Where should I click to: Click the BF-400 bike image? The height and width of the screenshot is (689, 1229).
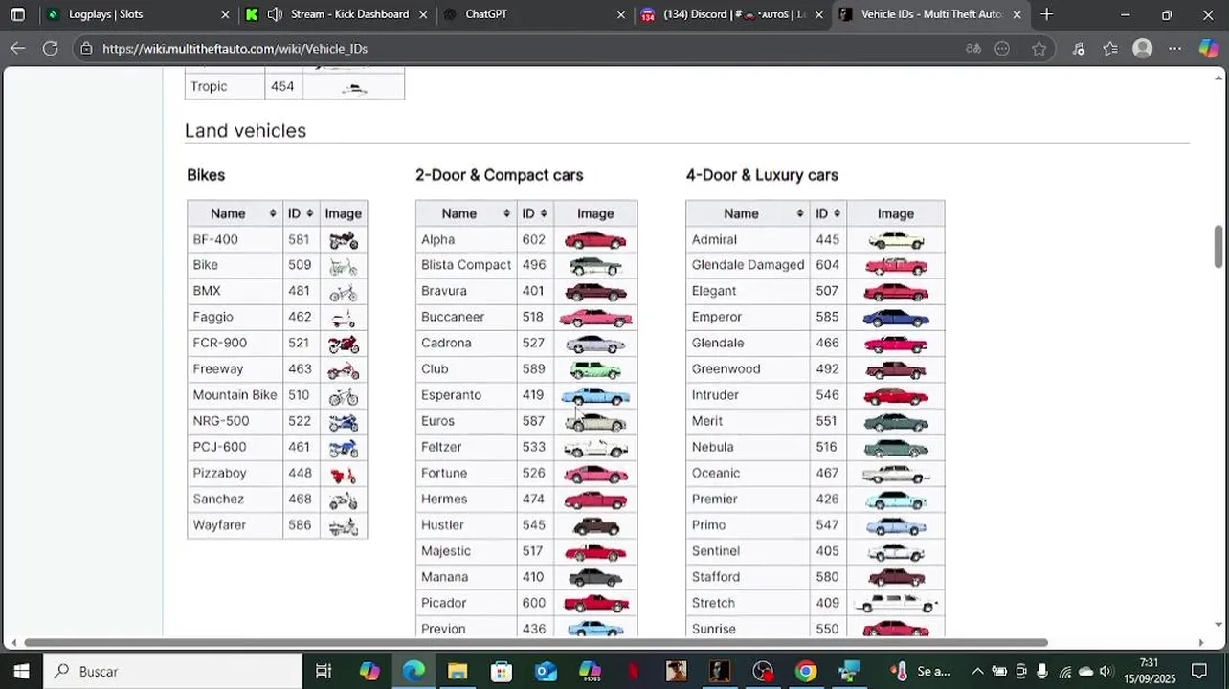(343, 239)
